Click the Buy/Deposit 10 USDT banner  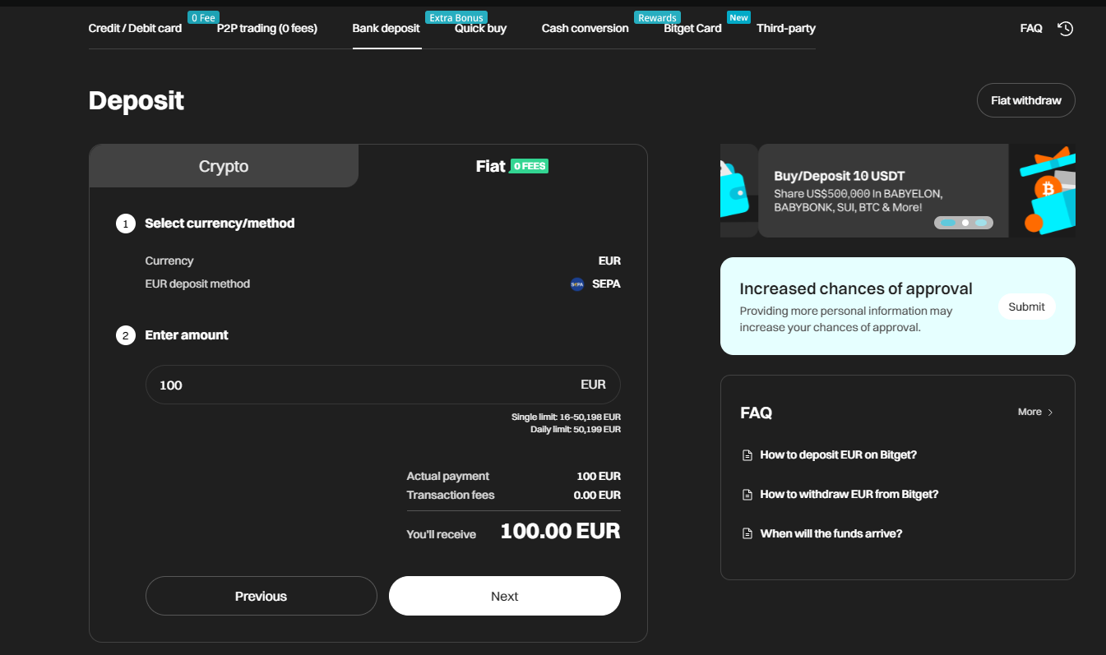click(884, 191)
